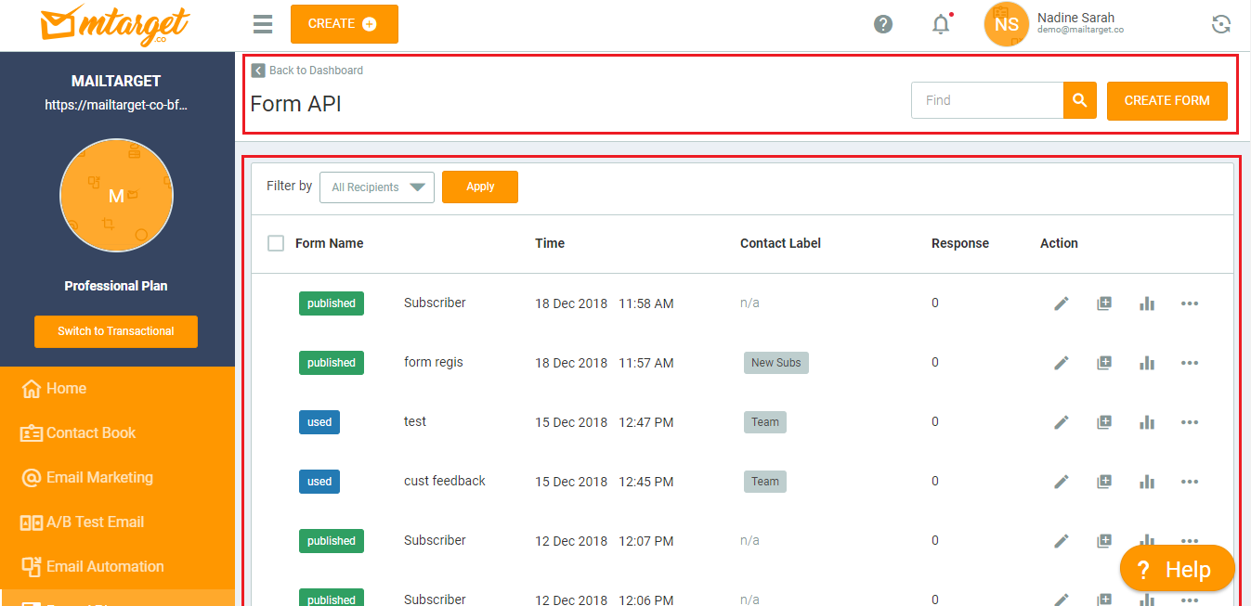This screenshot has height=606, width=1251.
Task: Open more options for form regis
Action: point(1190,363)
